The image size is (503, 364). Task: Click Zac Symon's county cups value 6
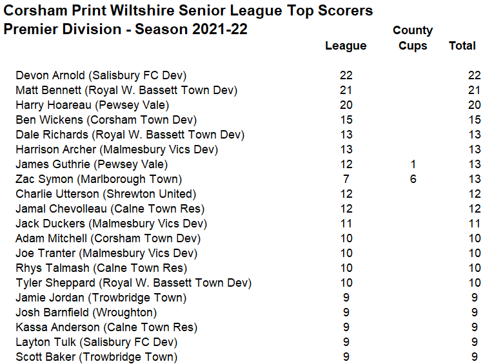point(413,179)
